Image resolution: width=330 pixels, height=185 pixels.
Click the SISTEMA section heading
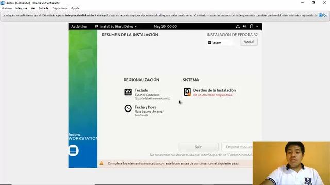point(191,80)
